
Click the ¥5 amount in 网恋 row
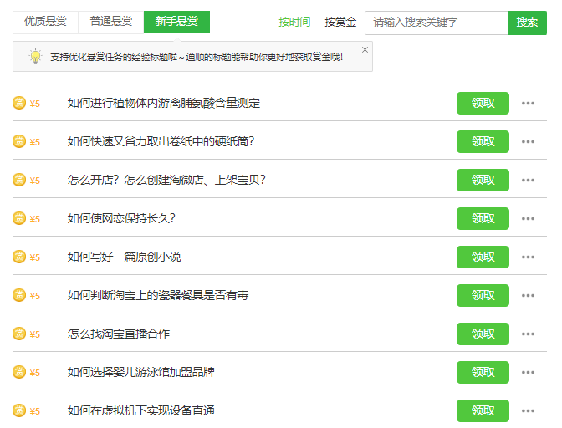[35, 219]
